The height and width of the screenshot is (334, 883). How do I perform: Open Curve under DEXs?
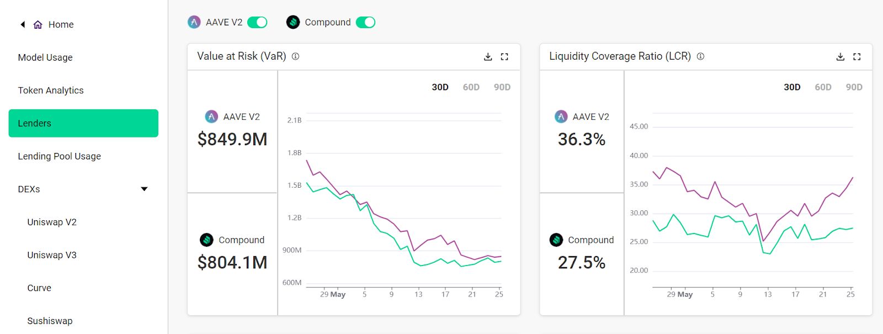click(x=39, y=288)
